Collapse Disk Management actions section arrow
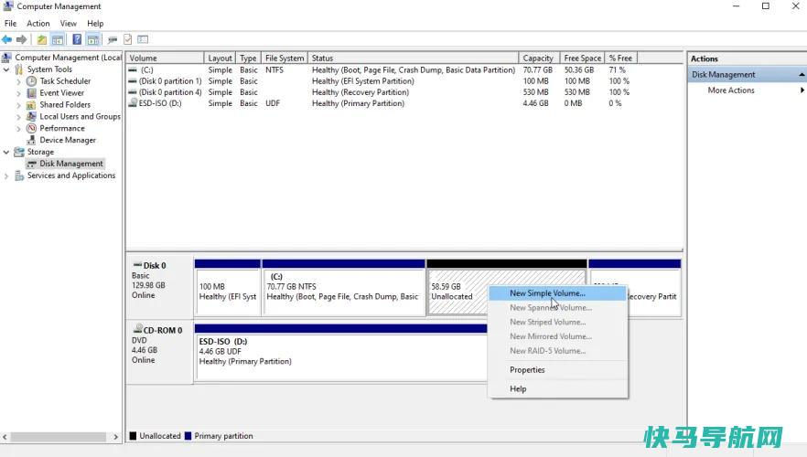Image resolution: width=807 pixels, height=457 pixels. pos(802,75)
